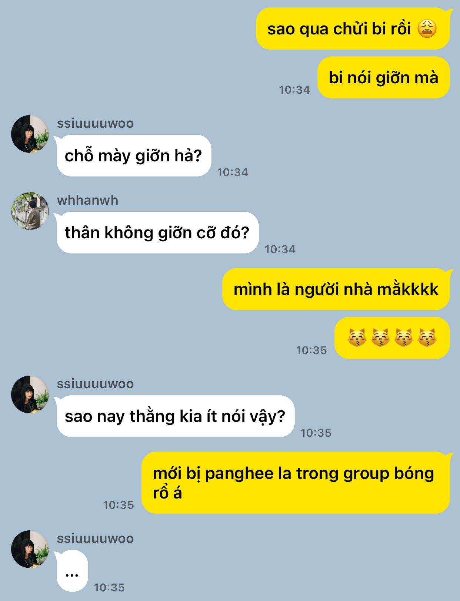460x601 pixels.
Task: Tap the username ssiuuuuwoo above first white bubble
Action: click(x=95, y=123)
